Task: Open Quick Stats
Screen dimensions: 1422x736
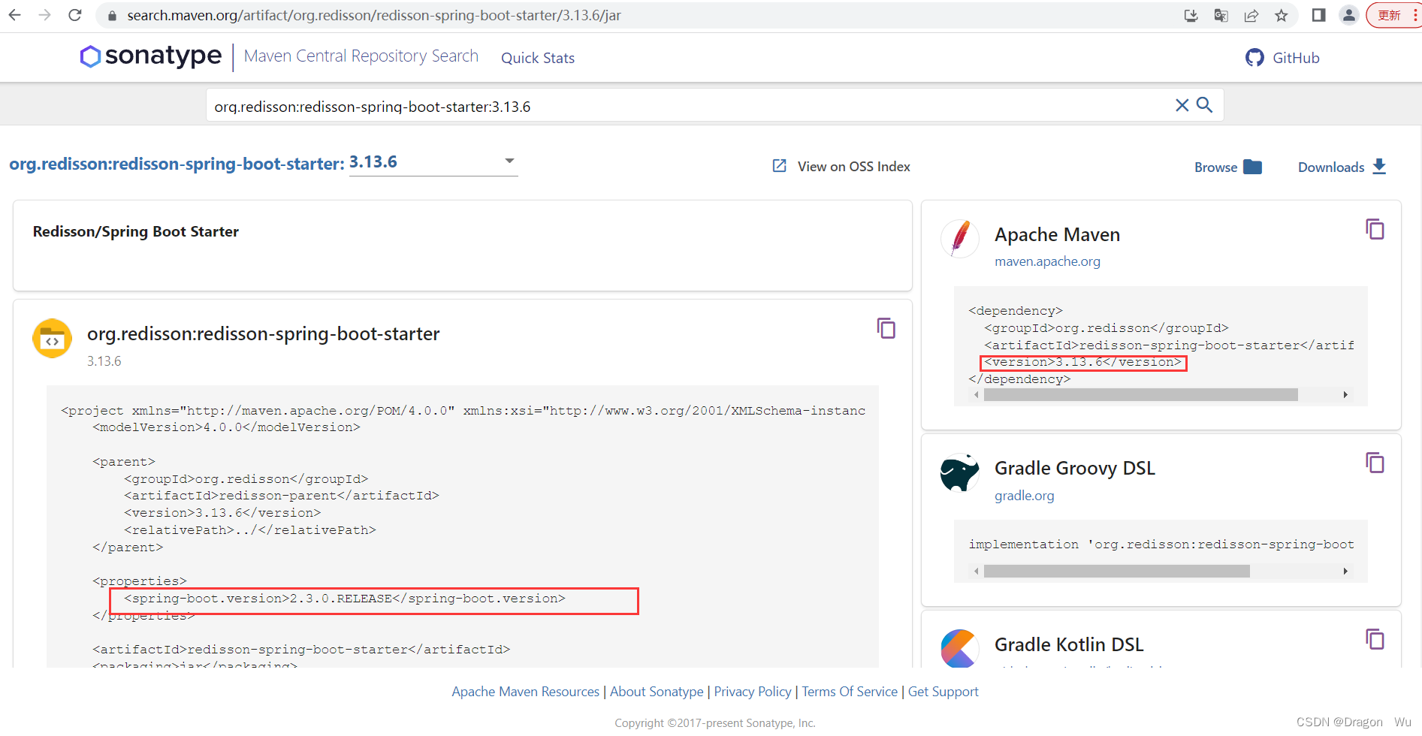Action: (x=537, y=58)
